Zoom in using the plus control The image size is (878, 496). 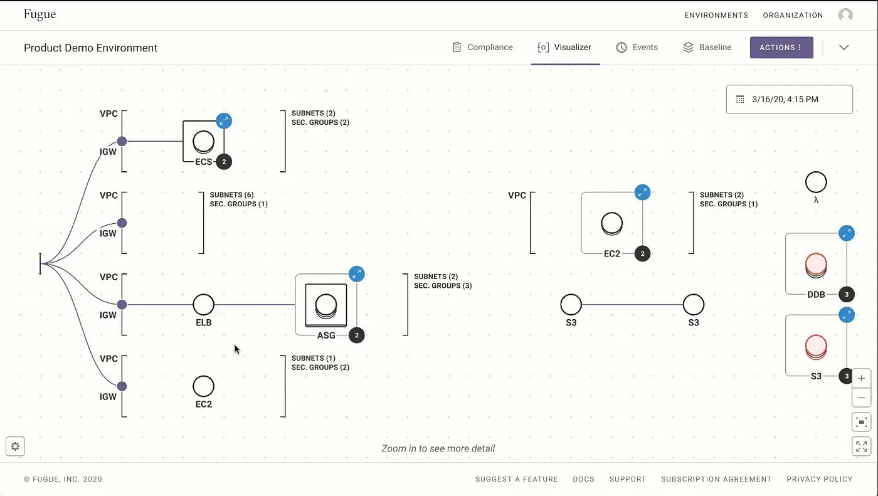(x=861, y=378)
